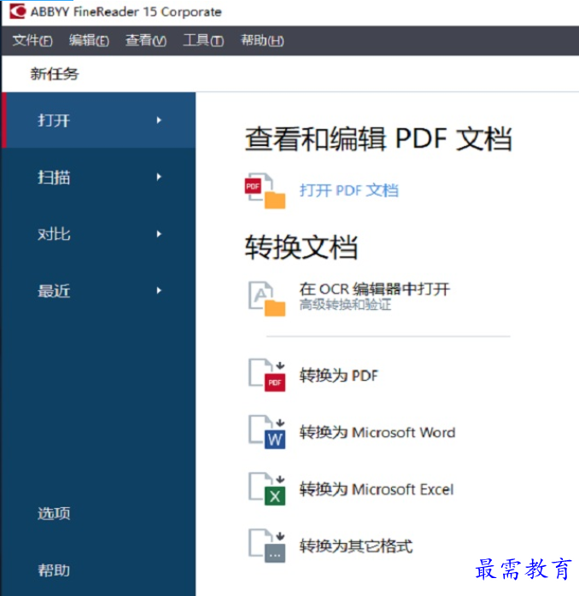Click the Convert to Microsoft Excel icon

(266, 489)
